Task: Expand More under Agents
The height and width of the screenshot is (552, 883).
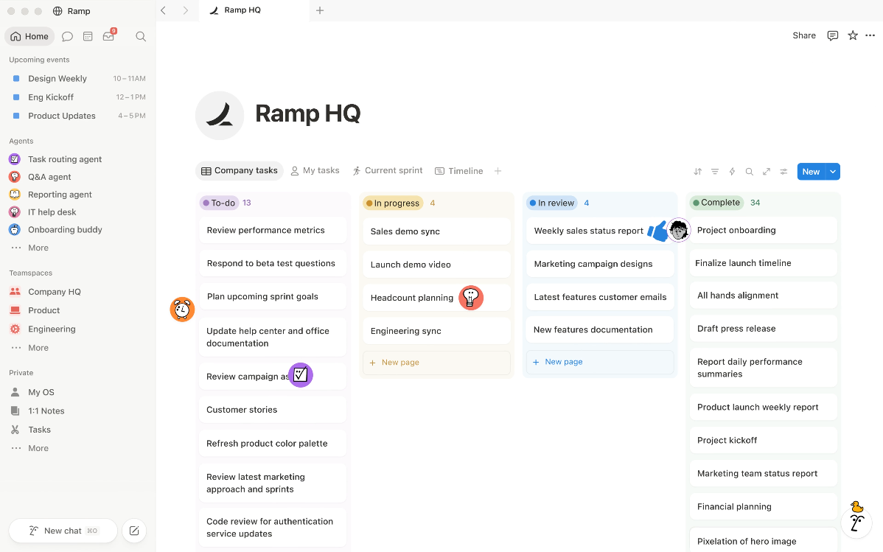Action: tap(38, 248)
